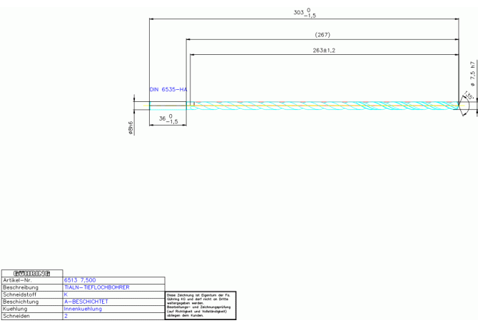Click the DIN 6535-HA shank standard label
The width and height of the screenshot is (478, 328).
[x=168, y=89]
